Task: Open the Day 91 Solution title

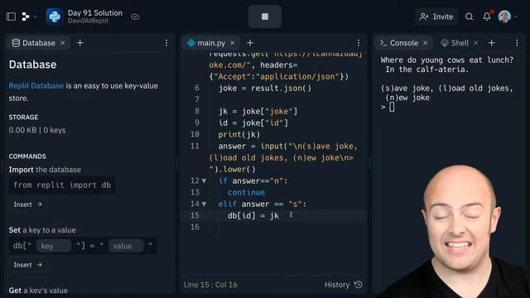Action: tap(95, 13)
